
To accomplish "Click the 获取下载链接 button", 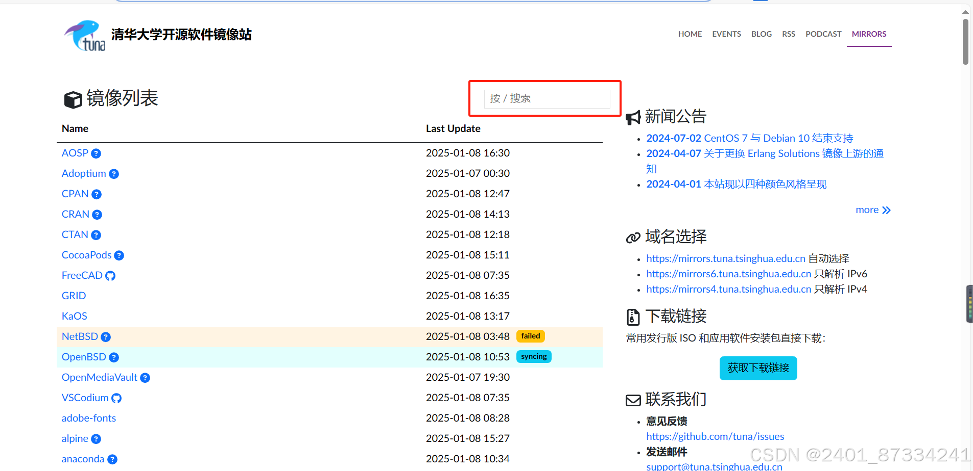I will point(758,368).
